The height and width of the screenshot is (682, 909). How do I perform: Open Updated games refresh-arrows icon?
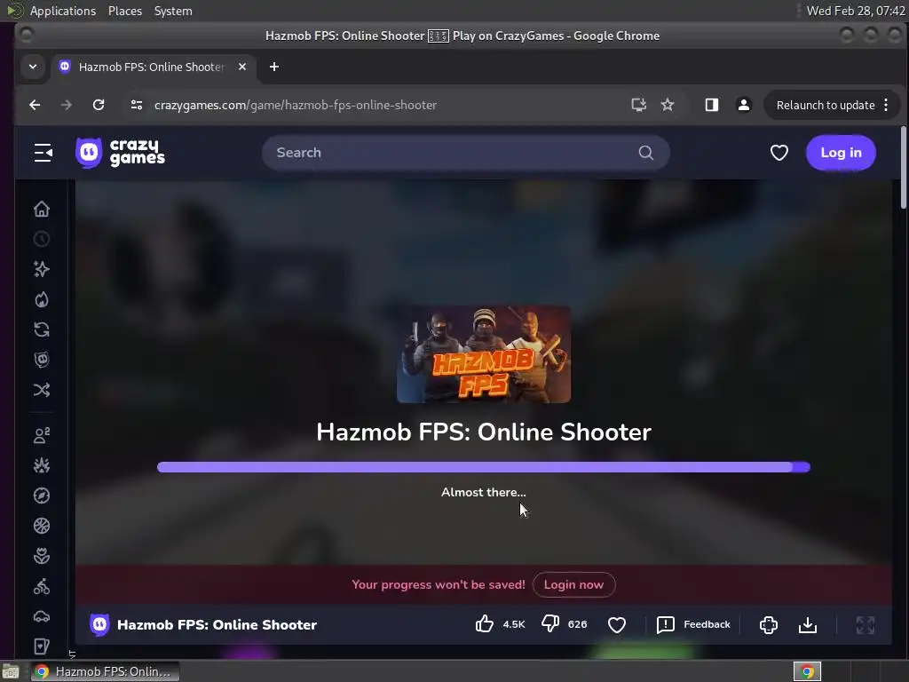tap(42, 329)
